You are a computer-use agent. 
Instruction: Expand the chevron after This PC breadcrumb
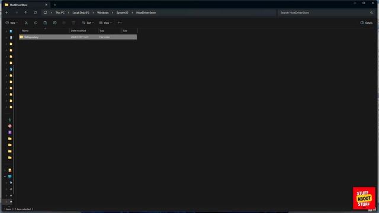[x=69, y=12]
